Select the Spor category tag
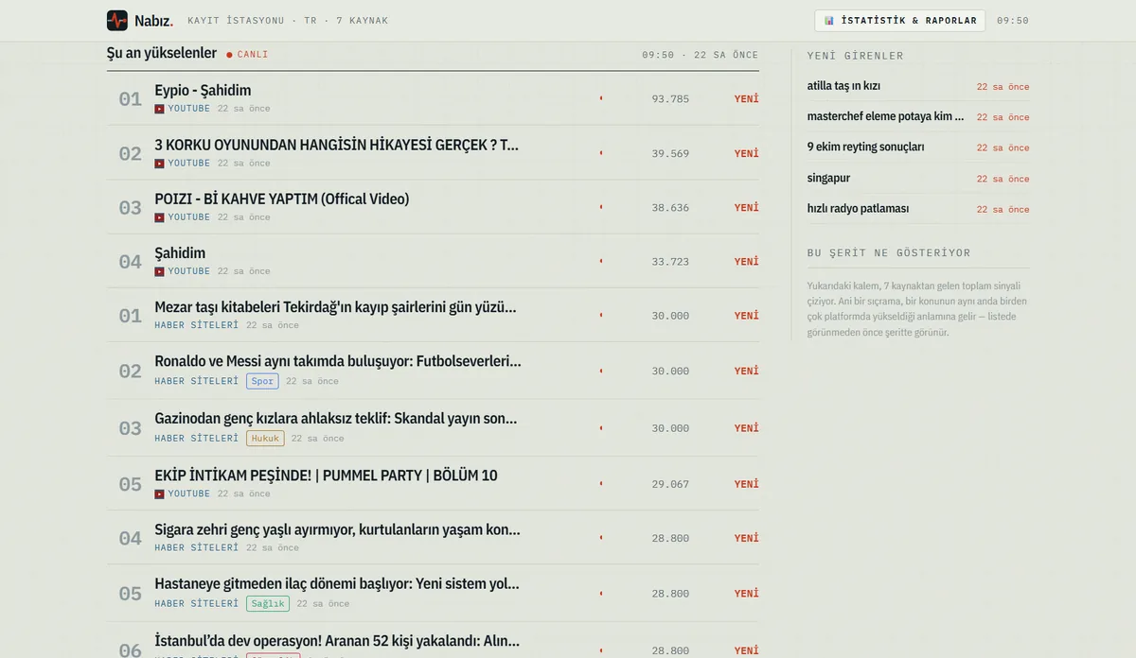Viewport: 1136px width, 658px height. coord(262,381)
